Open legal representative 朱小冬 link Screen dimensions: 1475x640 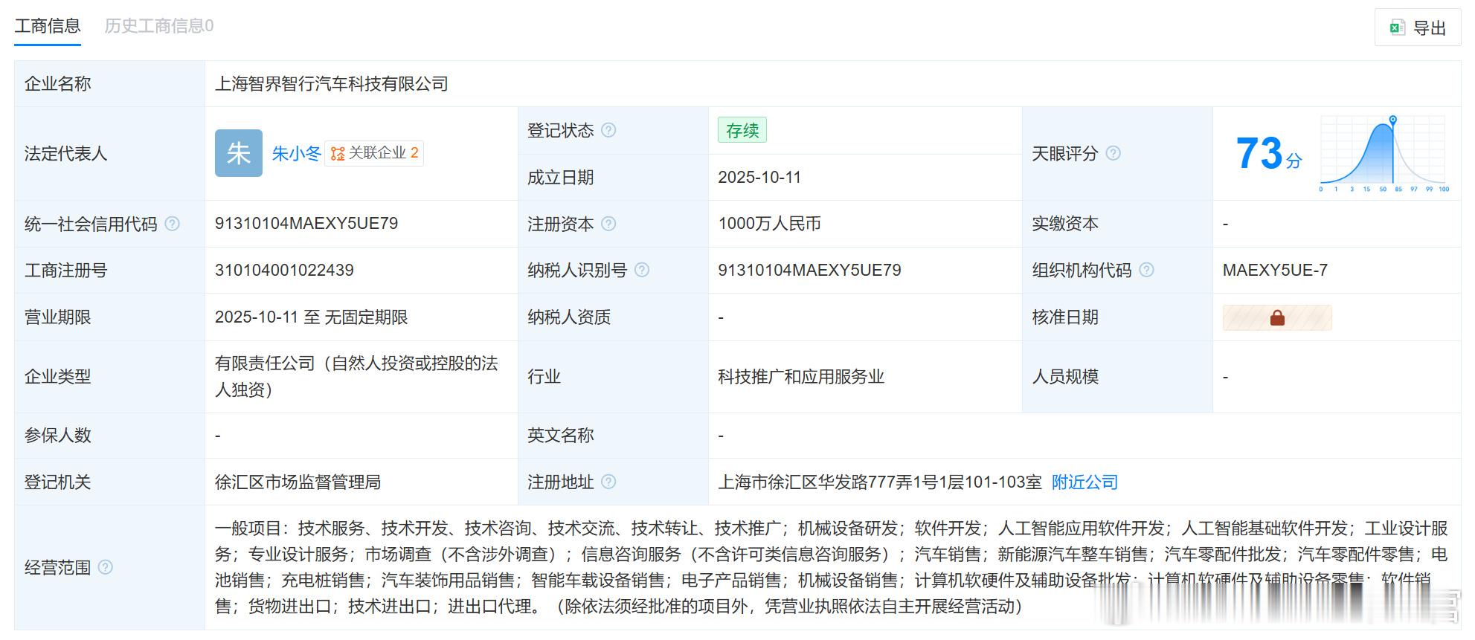pos(296,153)
